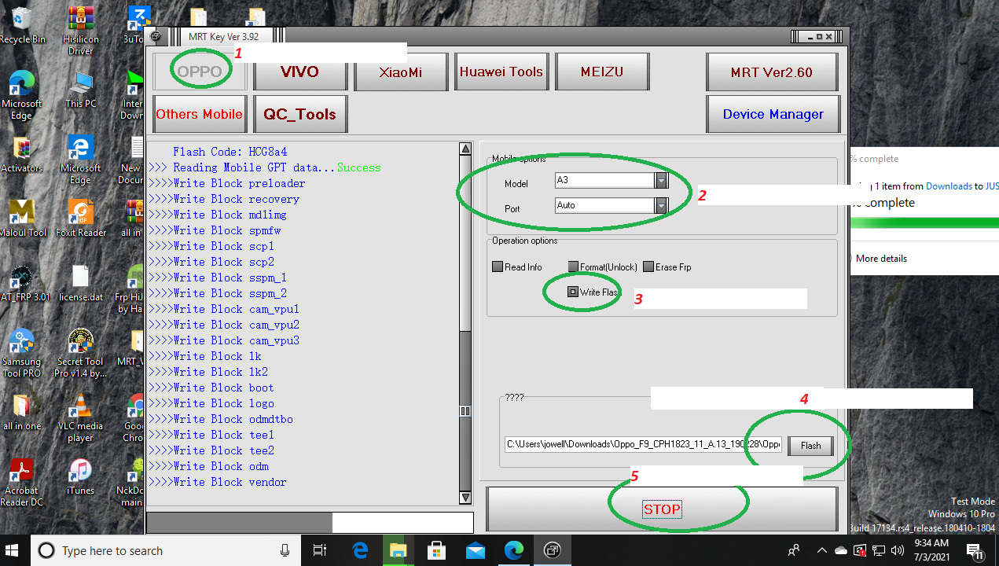The width and height of the screenshot is (999, 566).
Task: Open Mail app on the taskbar
Action: pyautogui.click(x=476, y=550)
